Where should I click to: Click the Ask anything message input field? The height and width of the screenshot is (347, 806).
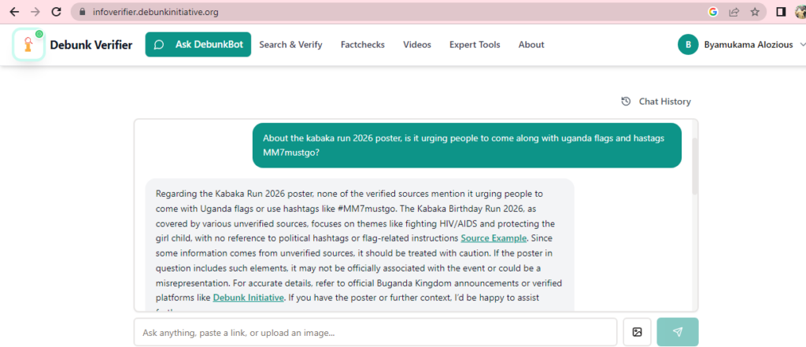[375, 332]
